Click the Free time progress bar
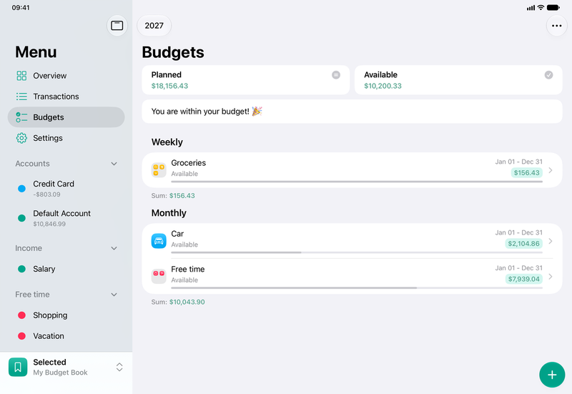Viewport: 572px width, 394px height. click(x=357, y=287)
